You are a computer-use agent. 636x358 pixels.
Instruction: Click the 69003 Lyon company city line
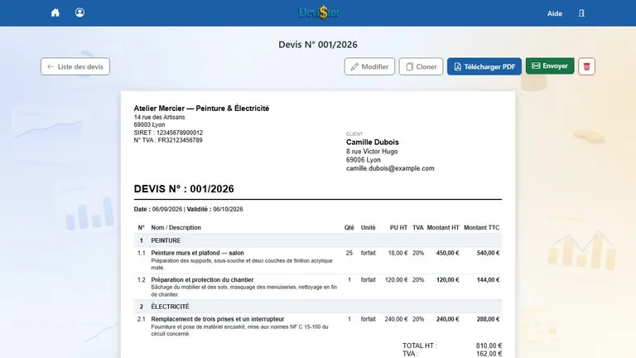149,125
